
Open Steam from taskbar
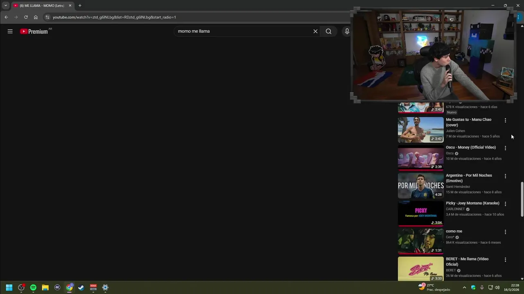click(81, 287)
